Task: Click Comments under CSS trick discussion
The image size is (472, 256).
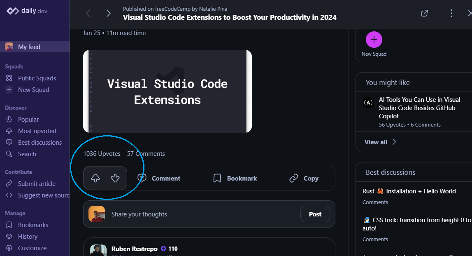Action: [x=375, y=240]
